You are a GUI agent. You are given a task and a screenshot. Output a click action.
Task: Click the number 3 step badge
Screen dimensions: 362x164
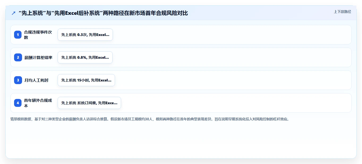click(18, 80)
